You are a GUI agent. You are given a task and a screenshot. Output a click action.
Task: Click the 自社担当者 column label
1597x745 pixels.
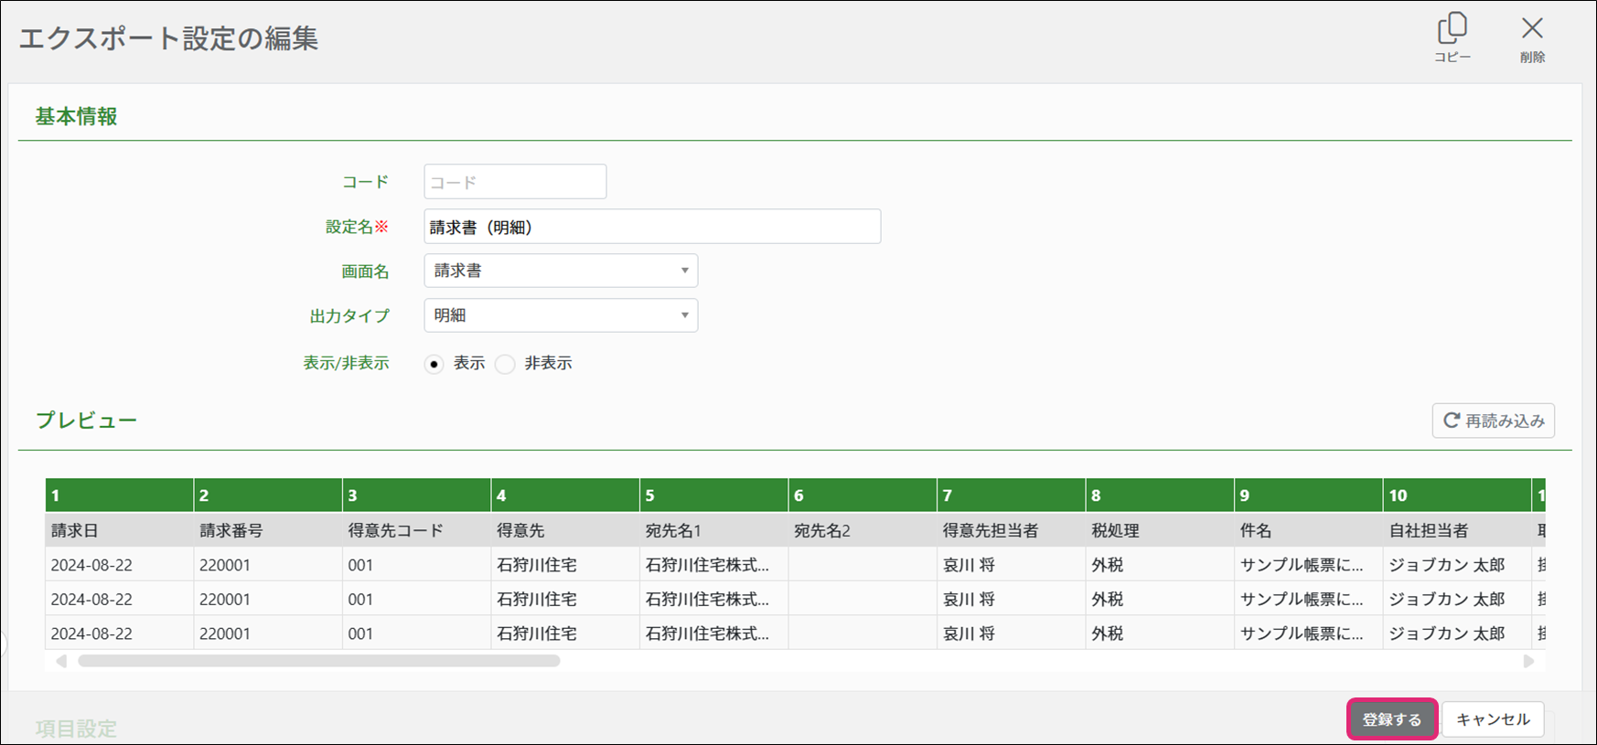[1429, 530]
